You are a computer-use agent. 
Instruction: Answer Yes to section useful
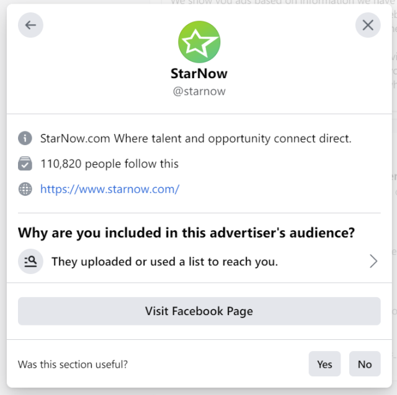[324, 364]
